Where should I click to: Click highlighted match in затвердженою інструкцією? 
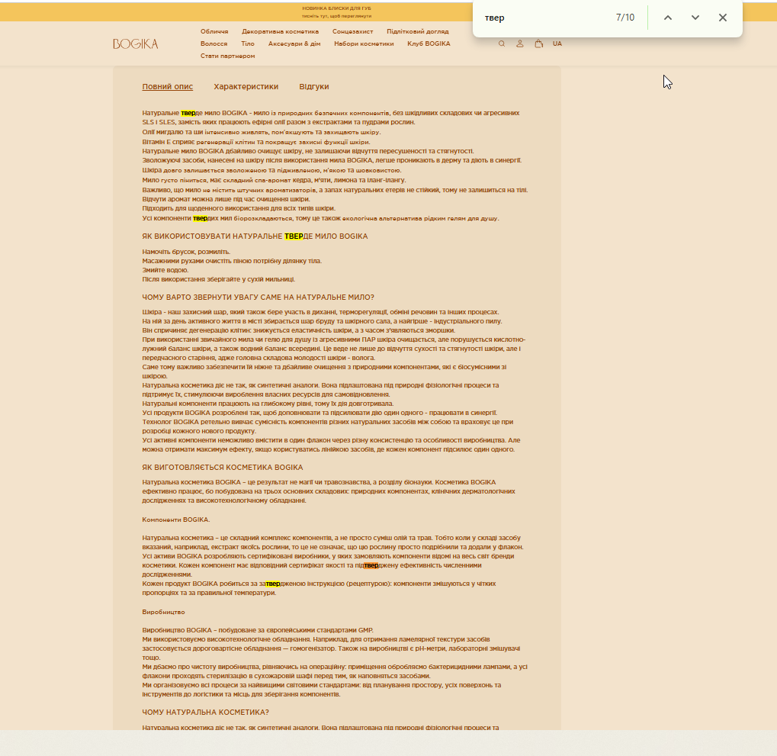click(273, 584)
